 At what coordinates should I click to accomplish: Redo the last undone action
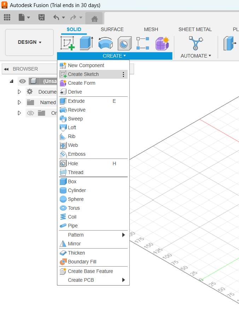pos(73,17)
